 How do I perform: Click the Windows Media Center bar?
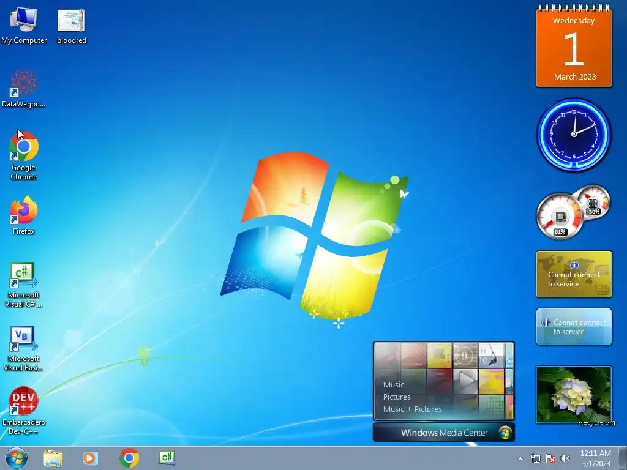(444, 433)
